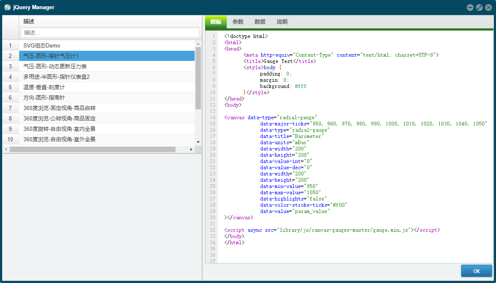Click the list's scroll right arrow
Screen dimensions: 496x283
191,149
